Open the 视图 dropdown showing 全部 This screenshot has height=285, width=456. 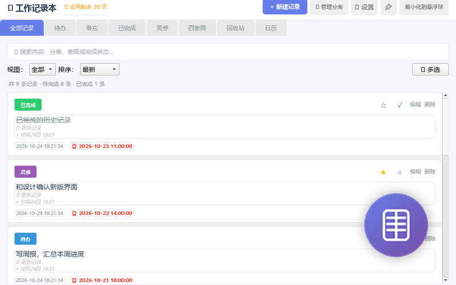click(42, 70)
